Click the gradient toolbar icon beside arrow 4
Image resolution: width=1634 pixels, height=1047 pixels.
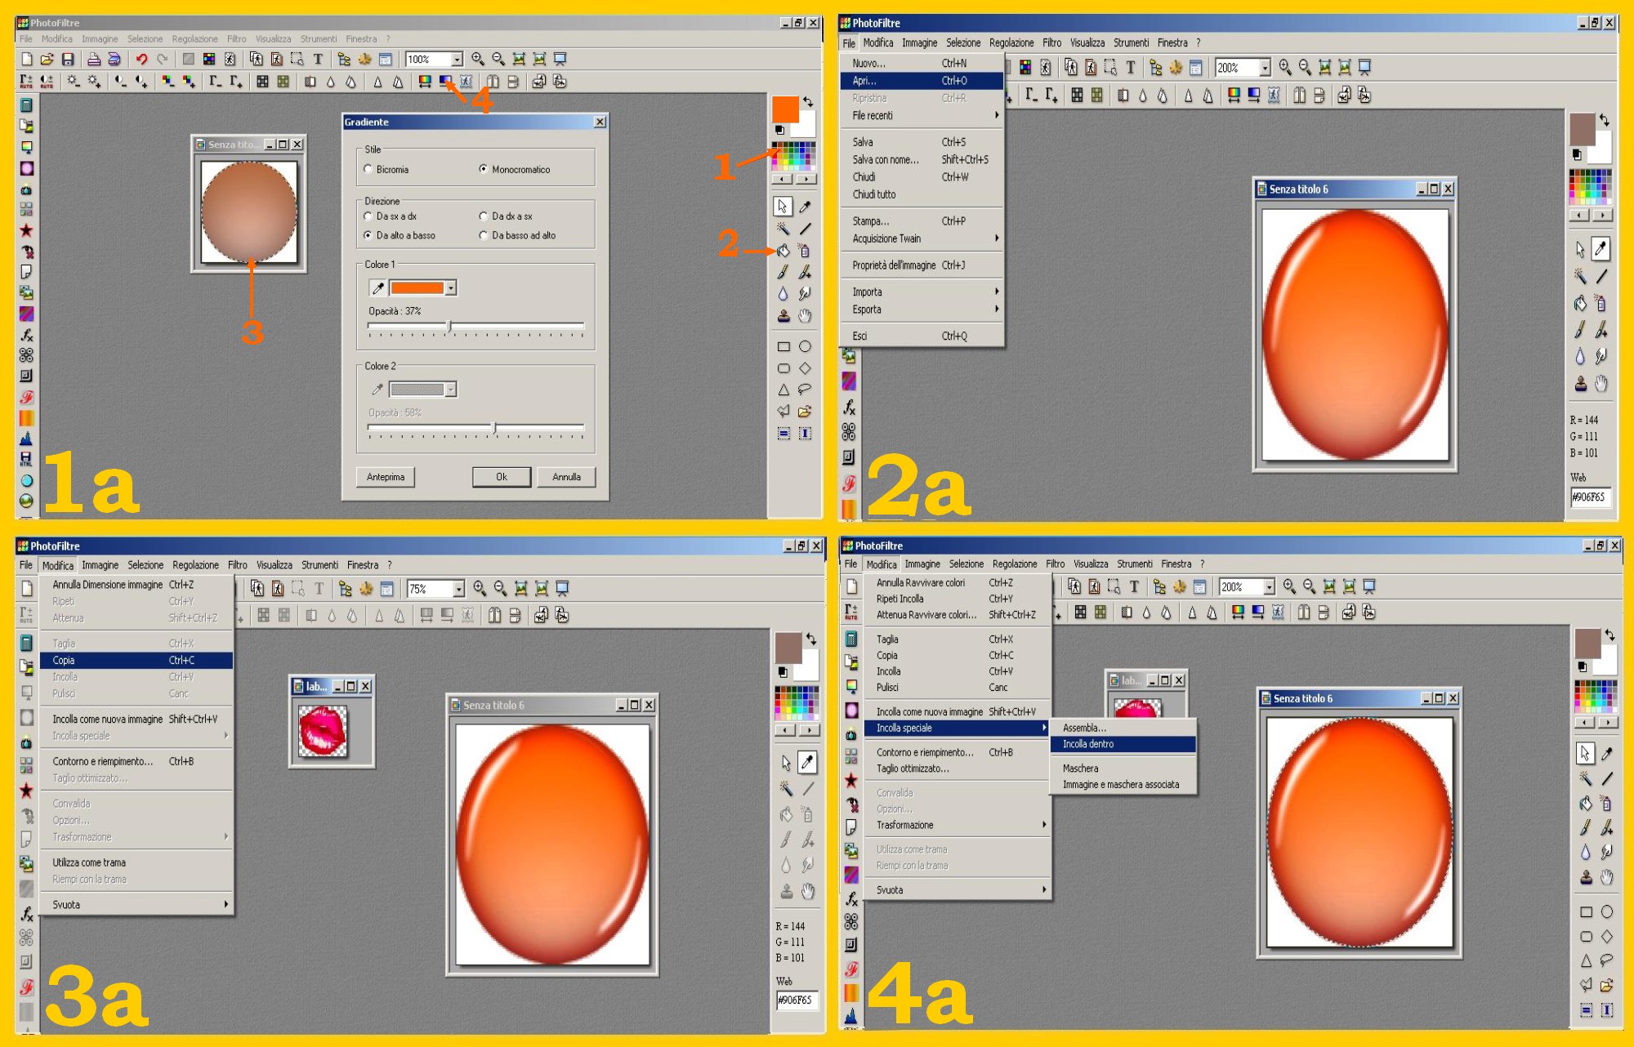click(x=445, y=81)
